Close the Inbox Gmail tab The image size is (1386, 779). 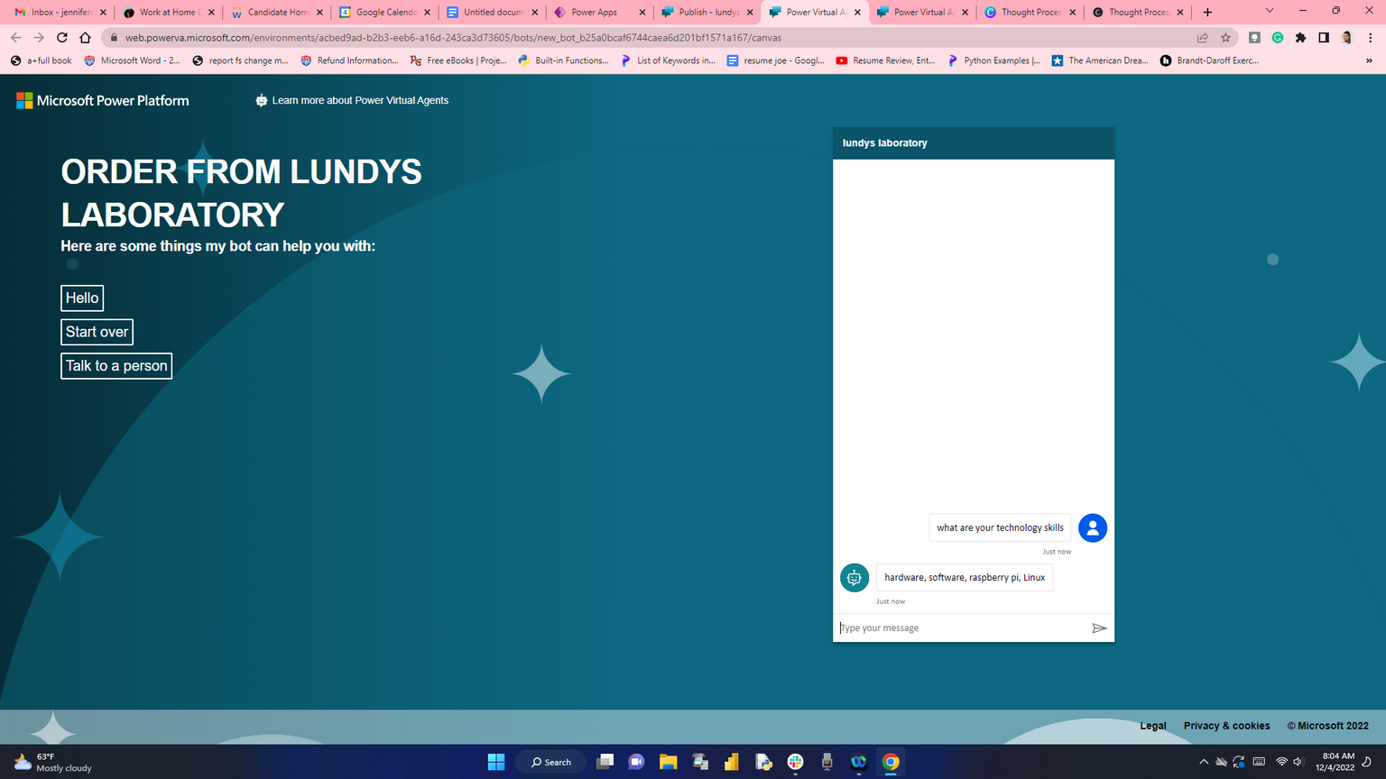tap(103, 13)
